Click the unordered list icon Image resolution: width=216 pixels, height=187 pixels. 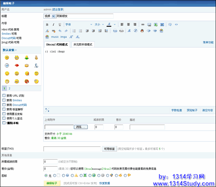[x=80, y=31]
